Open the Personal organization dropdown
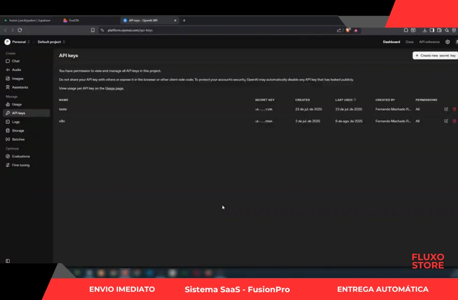Screen dimensions: 458x300 tap(18, 42)
